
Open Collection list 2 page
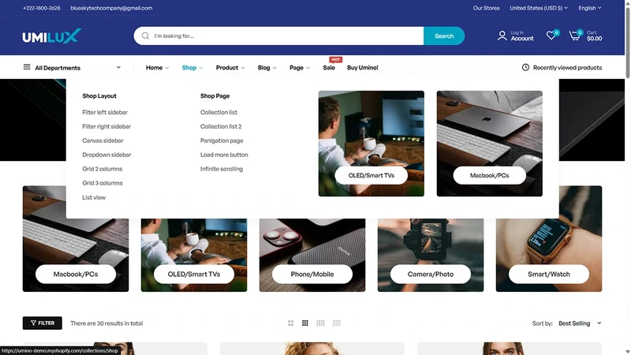pyautogui.click(x=221, y=126)
